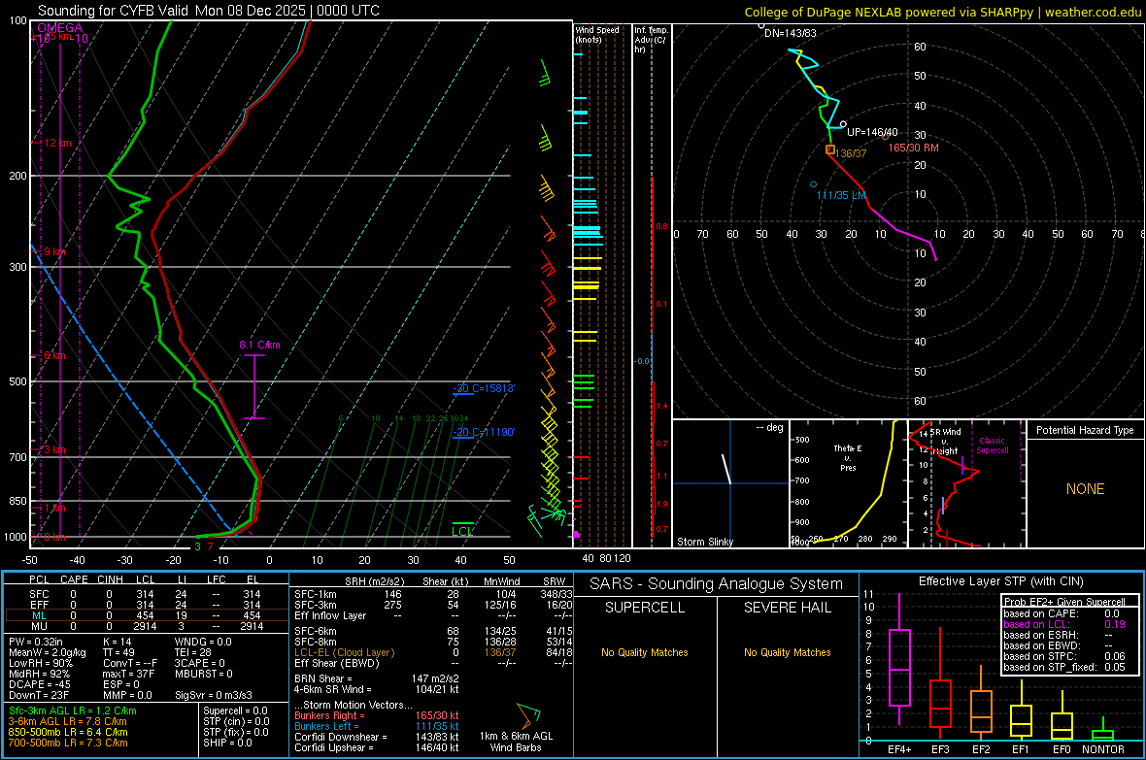Click the UP=146/40 Corfidi upshear marker

click(x=843, y=124)
